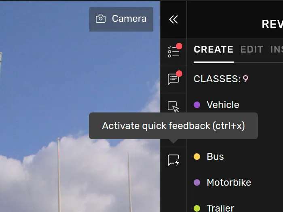Activate quick feedback lightning chat icon
The width and height of the screenshot is (283, 212).
point(173,160)
